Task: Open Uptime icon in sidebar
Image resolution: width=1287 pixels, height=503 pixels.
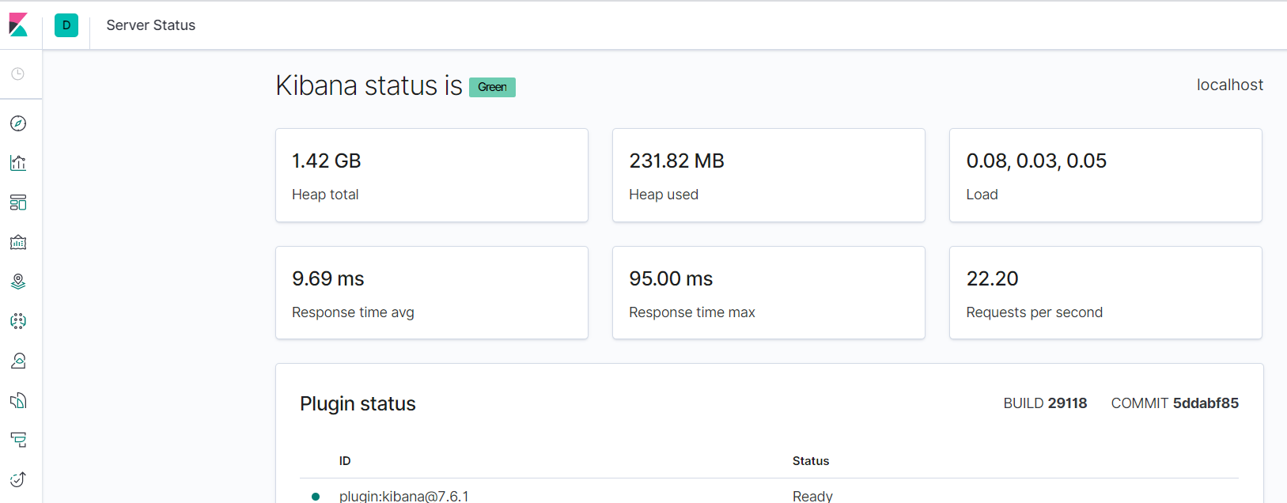Action: 18,479
